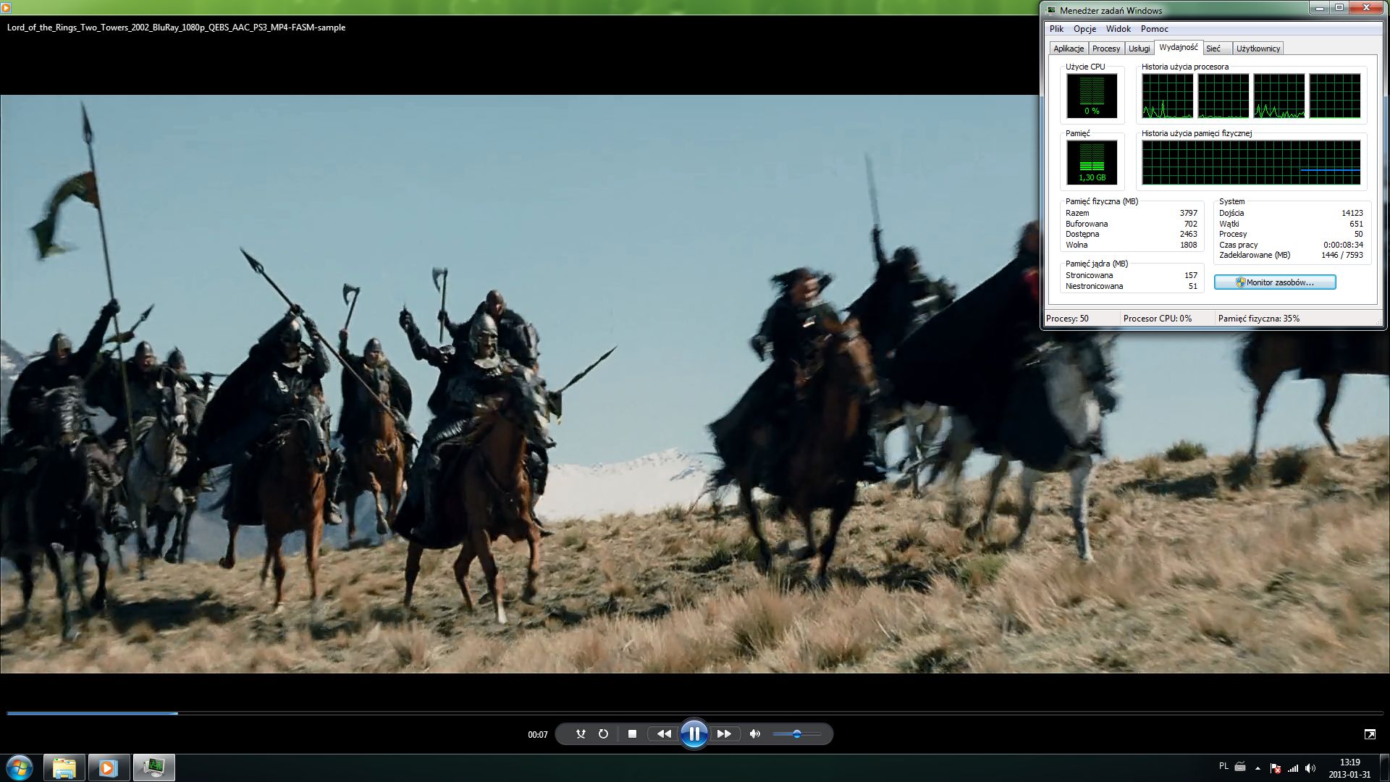Pause the video playback
Screen dimensions: 1390x782
pos(694,734)
